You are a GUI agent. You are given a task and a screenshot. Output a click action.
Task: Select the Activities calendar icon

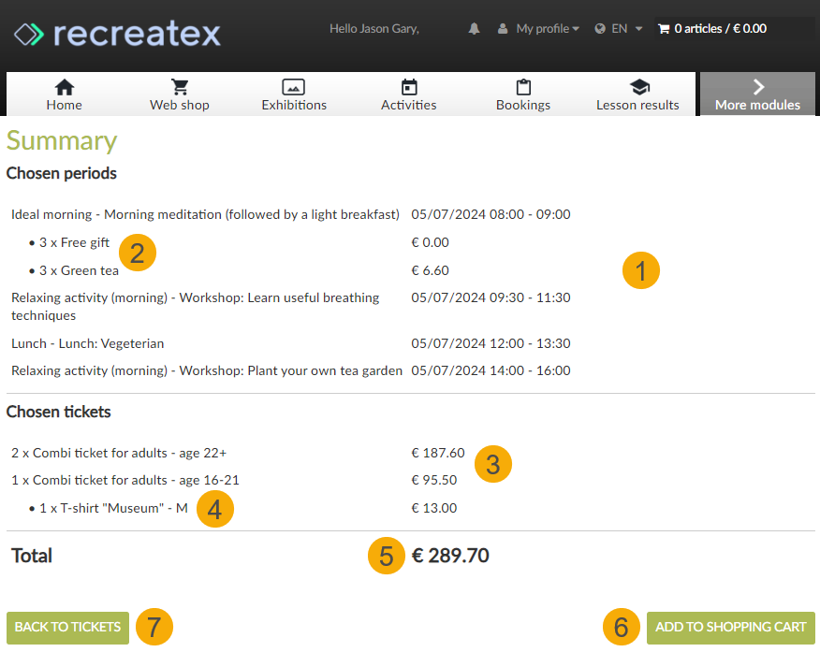pos(408,86)
